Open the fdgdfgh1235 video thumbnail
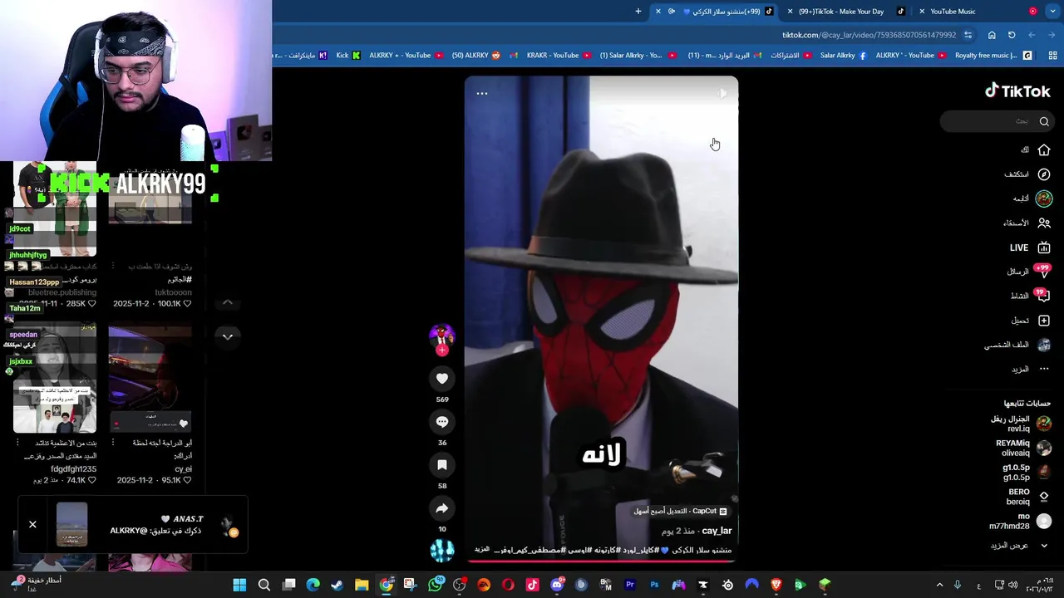 (55, 380)
